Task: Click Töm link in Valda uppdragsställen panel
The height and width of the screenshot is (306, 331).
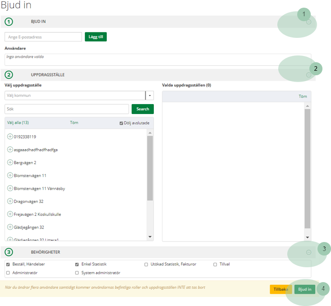Action: pos(303,96)
